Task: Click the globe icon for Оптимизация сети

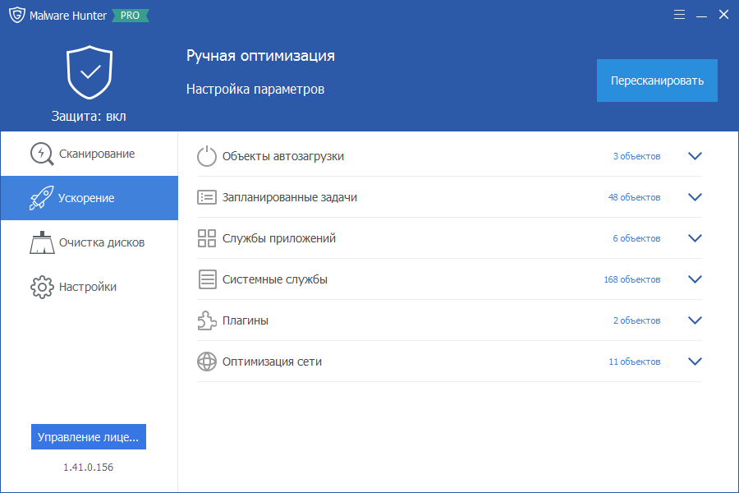Action: (206, 361)
